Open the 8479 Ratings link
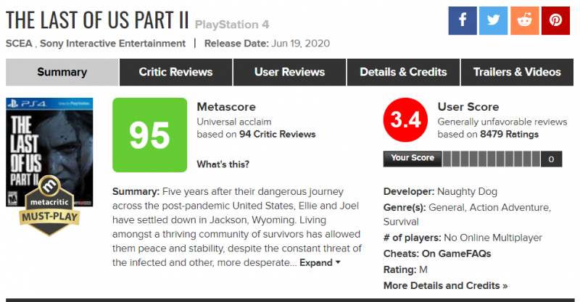 (x=510, y=134)
